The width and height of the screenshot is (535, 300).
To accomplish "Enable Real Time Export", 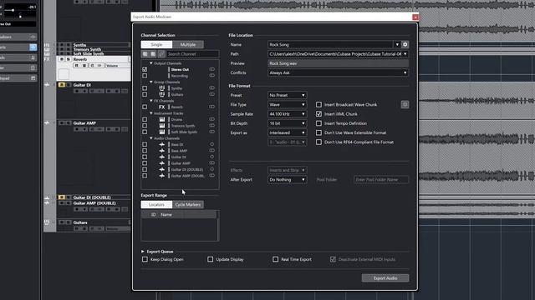I will coord(275,259).
